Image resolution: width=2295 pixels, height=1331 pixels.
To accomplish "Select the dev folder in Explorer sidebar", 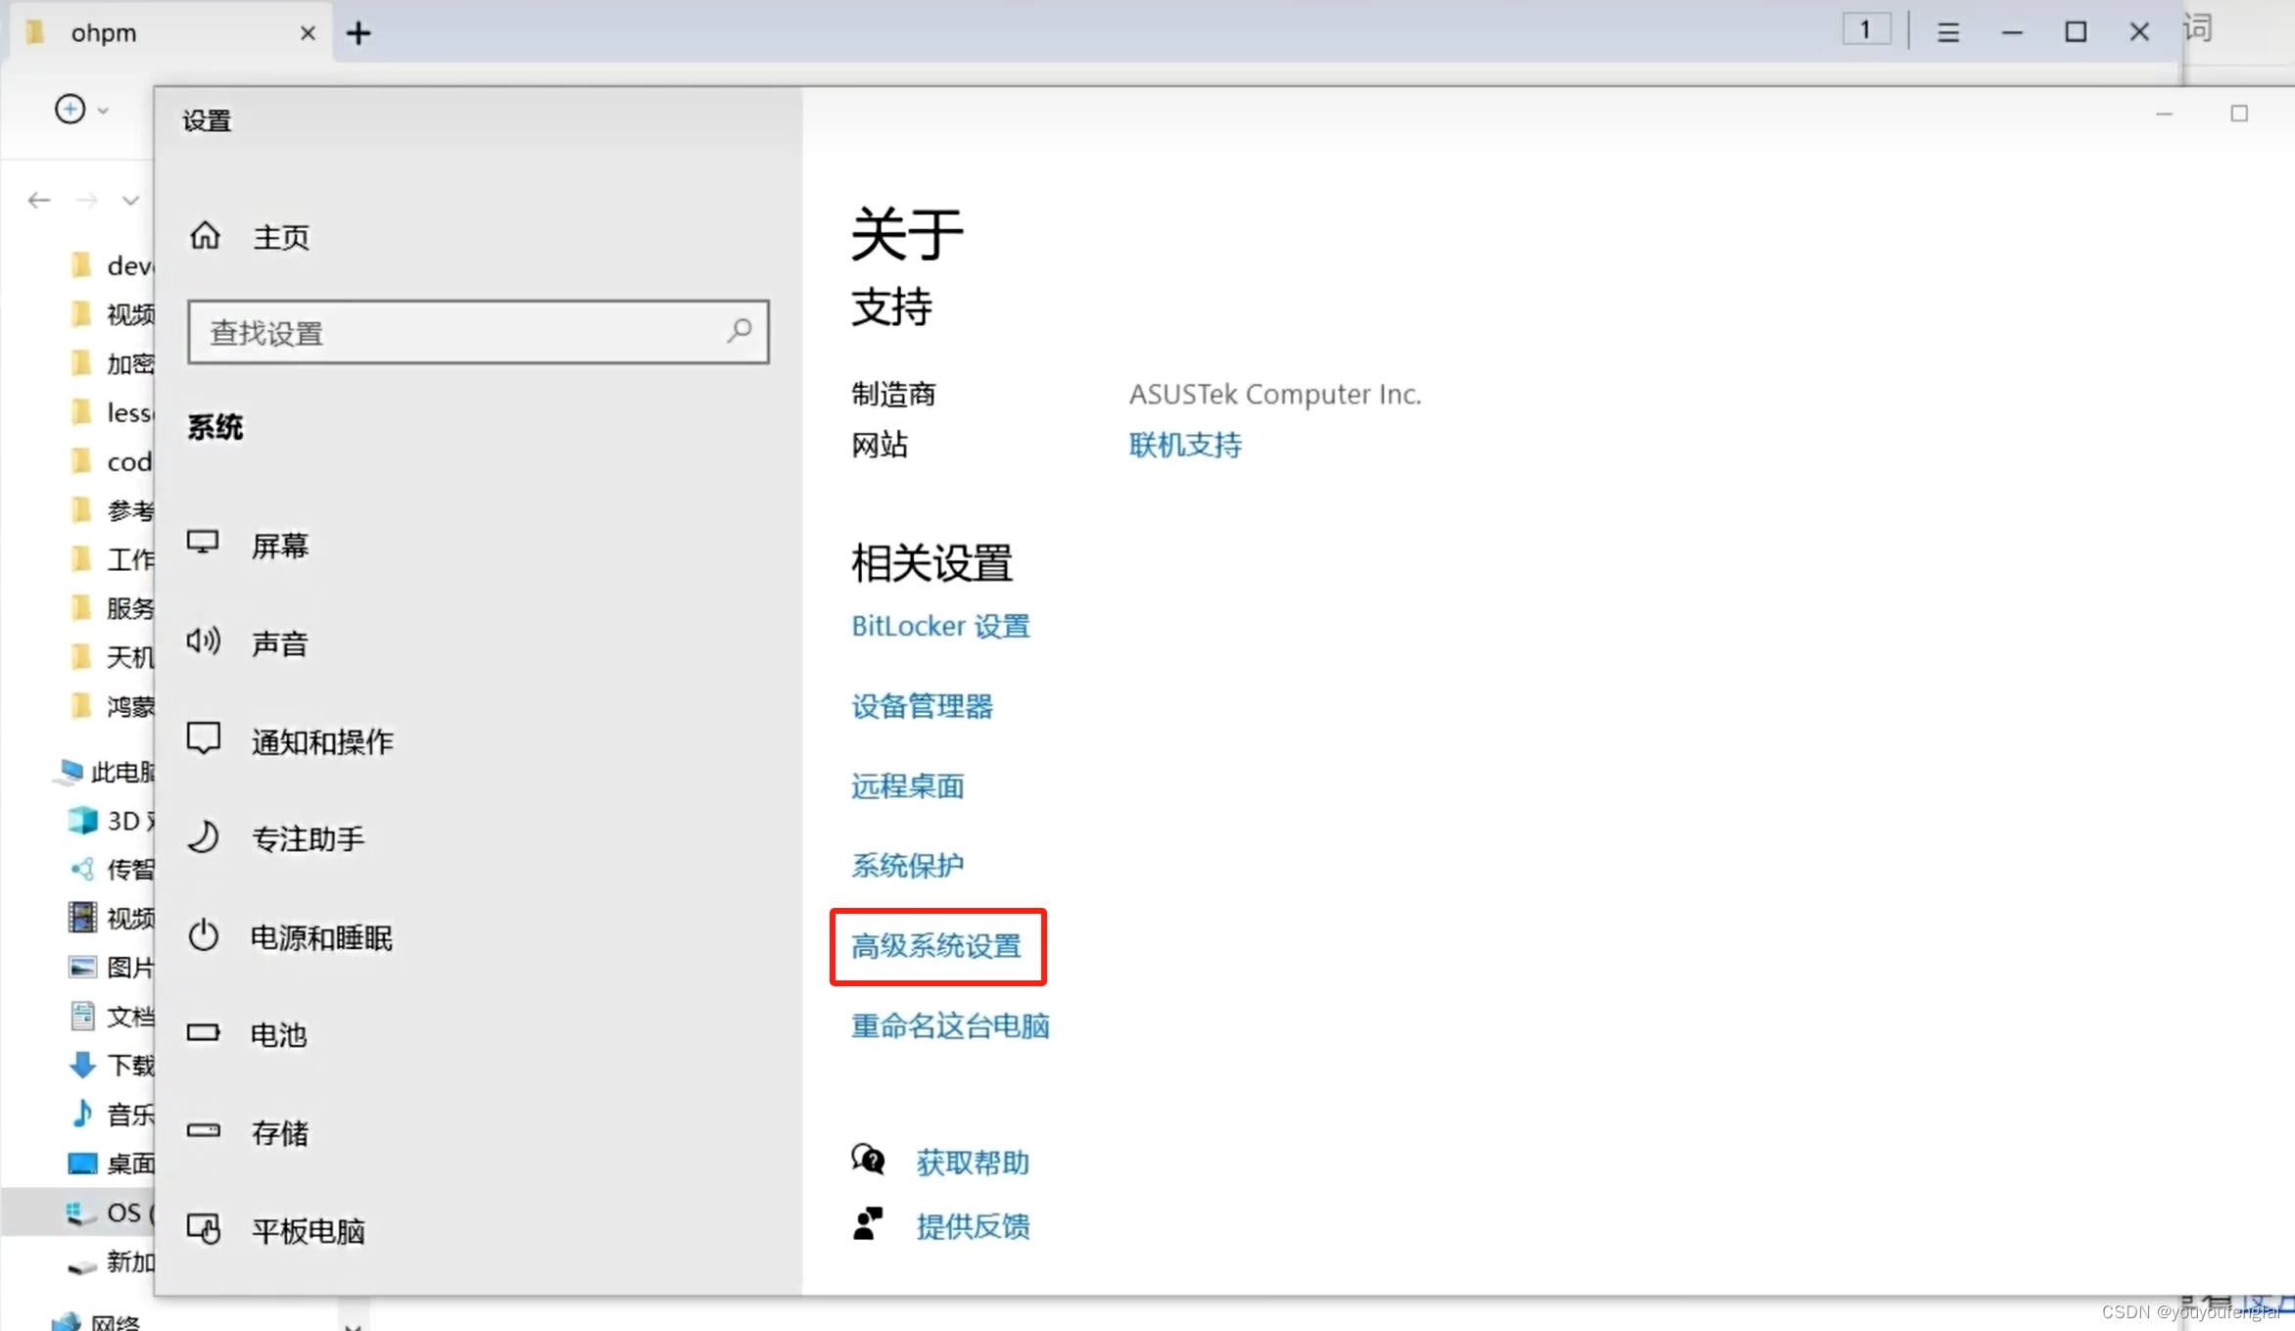I will click(112, 265).
